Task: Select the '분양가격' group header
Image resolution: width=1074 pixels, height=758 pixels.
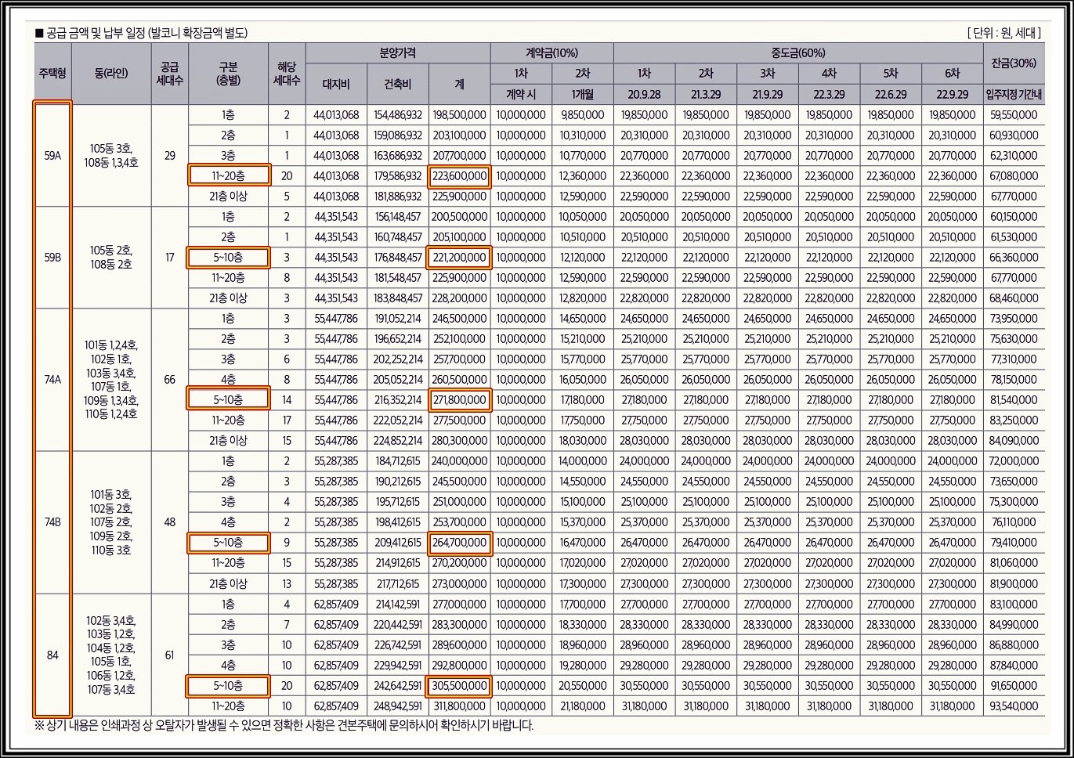Action: [x=398, y=53]
